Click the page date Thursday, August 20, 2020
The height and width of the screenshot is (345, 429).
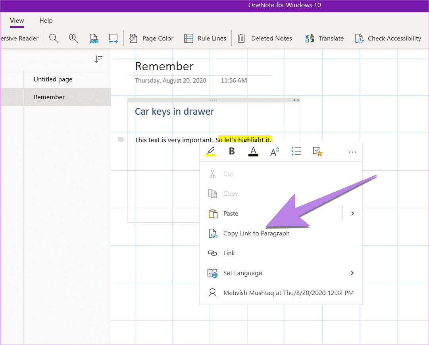[171, 81]
